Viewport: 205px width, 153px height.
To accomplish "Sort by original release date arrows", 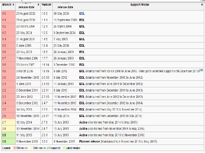I will tap(38, 5).
